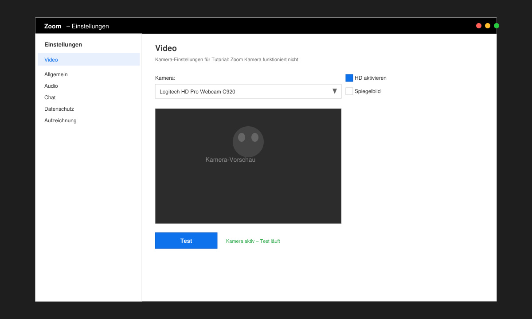Enable the Spiegelbild checkbox
This screenshot has height=319, width=532.
click(x=349, y=91)
